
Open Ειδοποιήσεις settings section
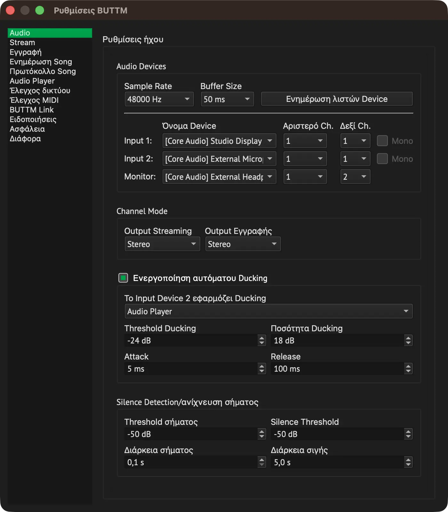pyautogui.click(x=50, y=120)
